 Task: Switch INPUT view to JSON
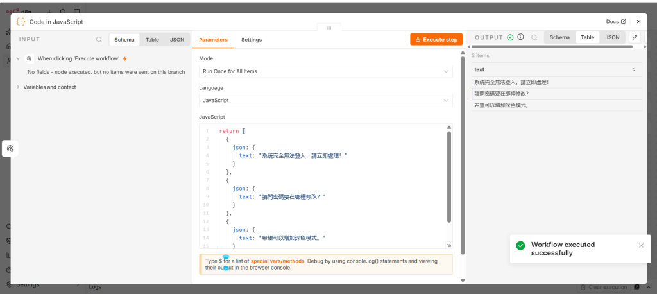177,40
